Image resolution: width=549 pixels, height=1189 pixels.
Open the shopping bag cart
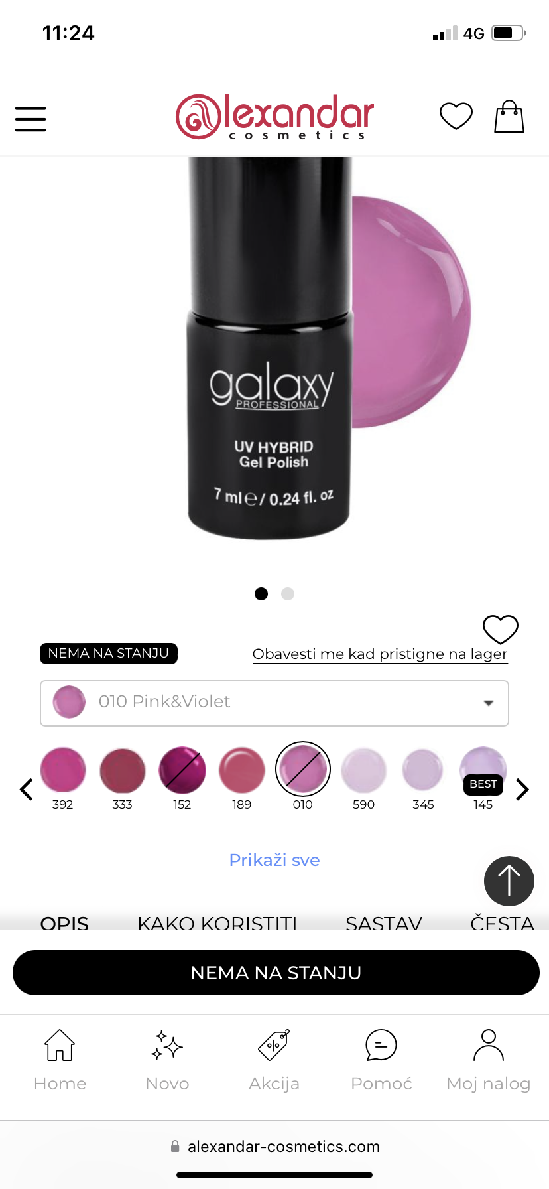[x=509, y=116]
